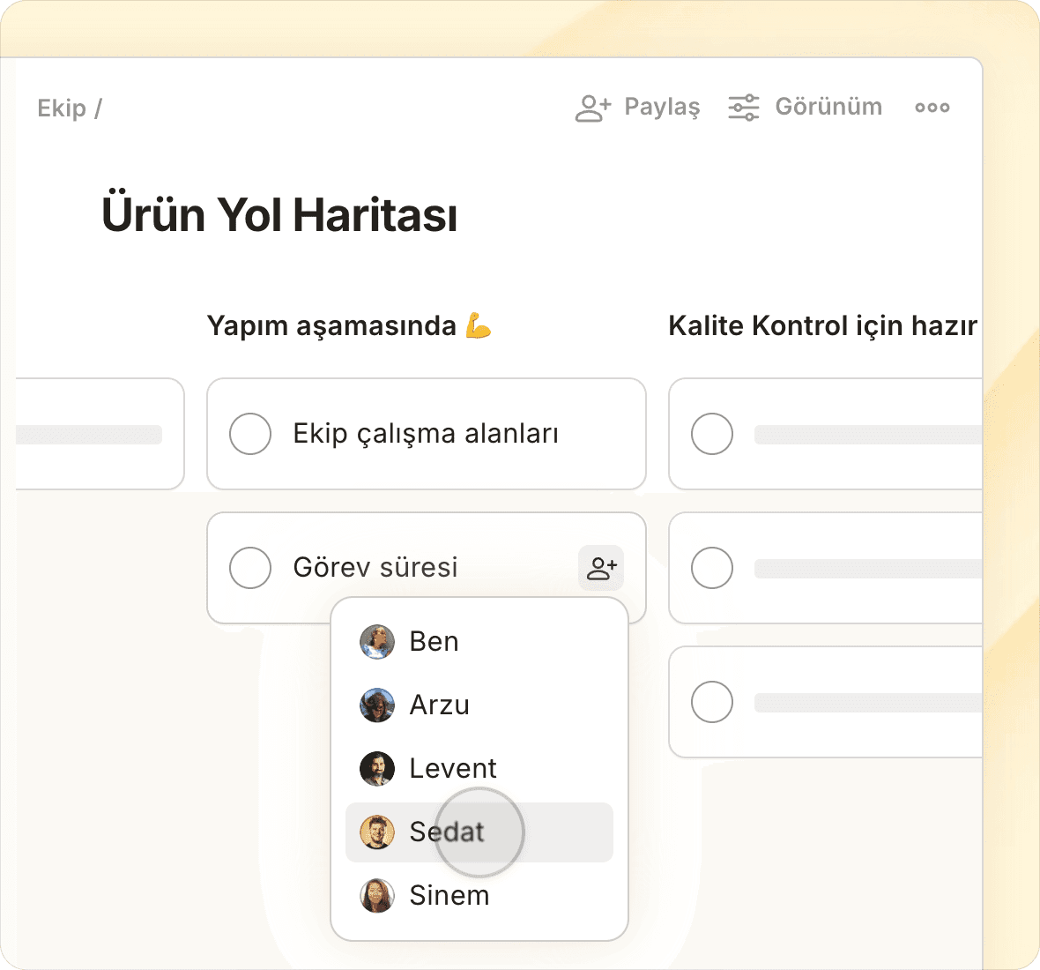Open the Ekip çalışma alanları card
Viewport: 1040px width, 970px height.
426,434
